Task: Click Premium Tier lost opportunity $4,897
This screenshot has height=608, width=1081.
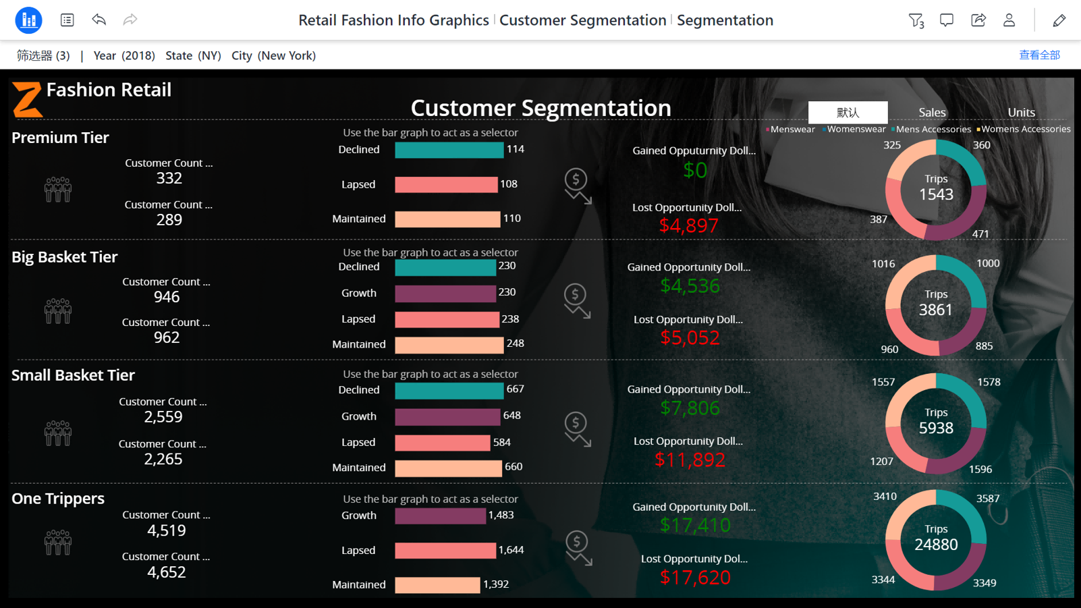Action: click(x=689, y=225)
